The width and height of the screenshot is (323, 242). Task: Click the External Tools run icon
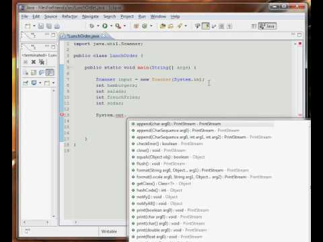point(118,26)
